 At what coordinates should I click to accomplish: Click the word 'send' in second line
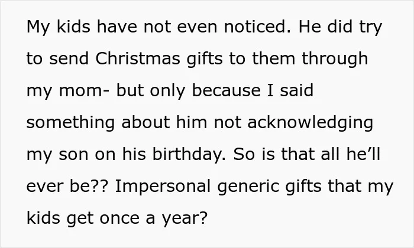(x=69, y=58)
